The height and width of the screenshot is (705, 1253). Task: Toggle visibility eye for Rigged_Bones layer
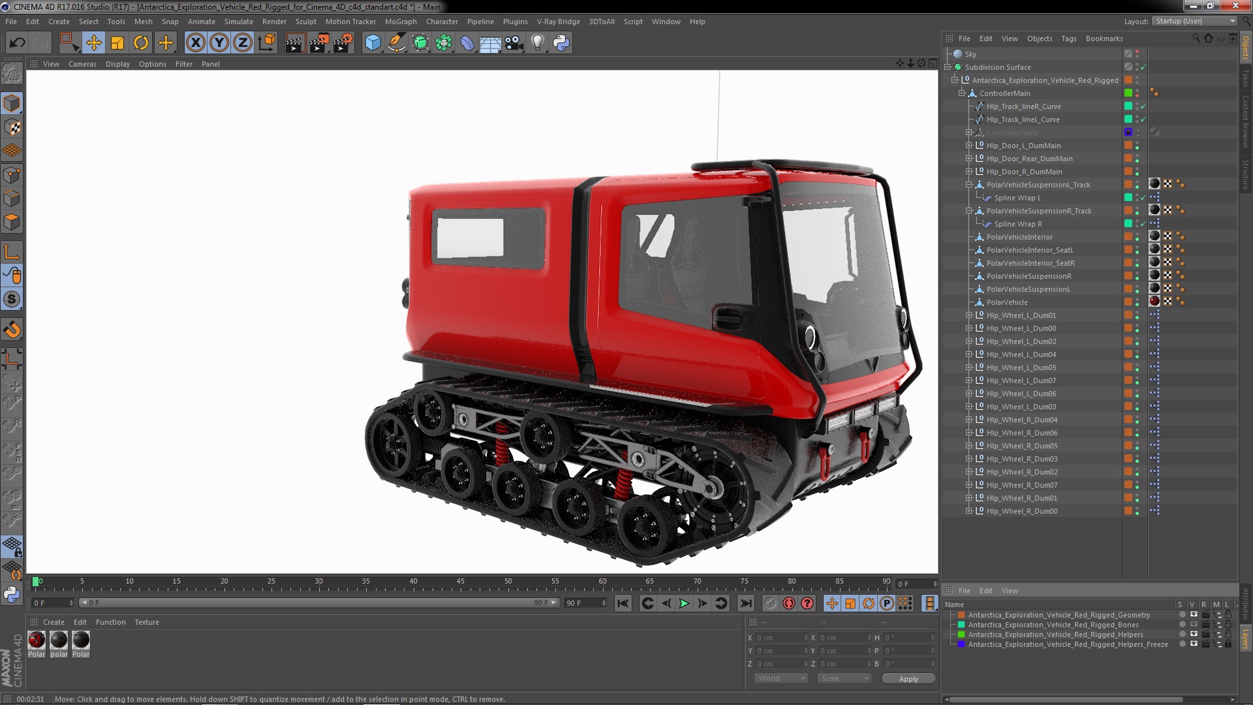[1194, 625]
